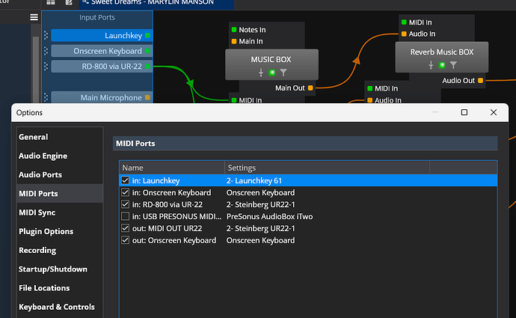Screen dimensions: 516x318
Task: Open the Plugin Options section
Action: 46,231
